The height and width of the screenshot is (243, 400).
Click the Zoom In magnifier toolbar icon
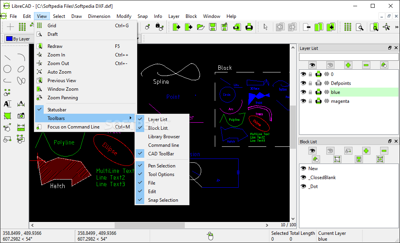[x=386, y=27]
